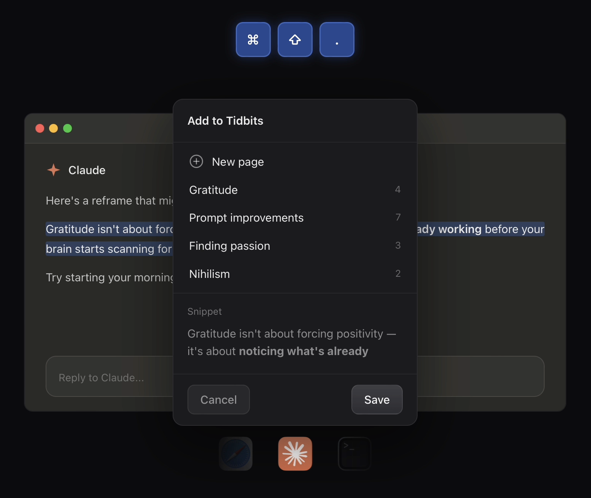Click the 'Here's a reframe that' line

(110, 201)
